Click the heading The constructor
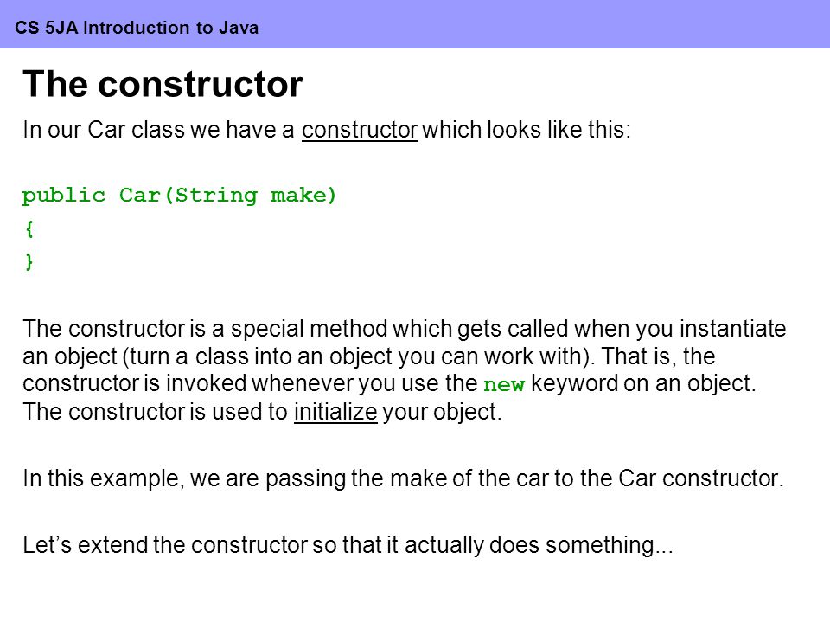The height and width of the screenshot is (623, 830). pyautogui.click(x=163, y=84)
